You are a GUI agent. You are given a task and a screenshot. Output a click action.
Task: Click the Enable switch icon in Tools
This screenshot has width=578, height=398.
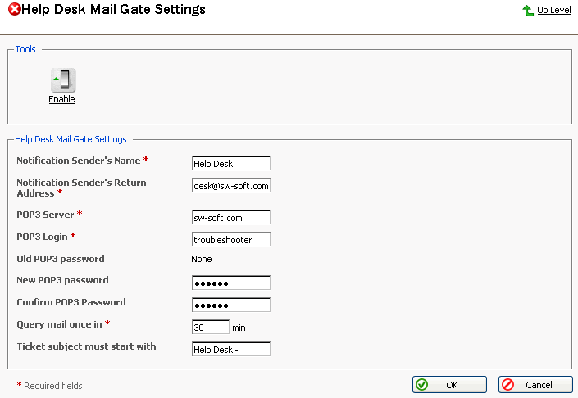(x=62, y=80)
